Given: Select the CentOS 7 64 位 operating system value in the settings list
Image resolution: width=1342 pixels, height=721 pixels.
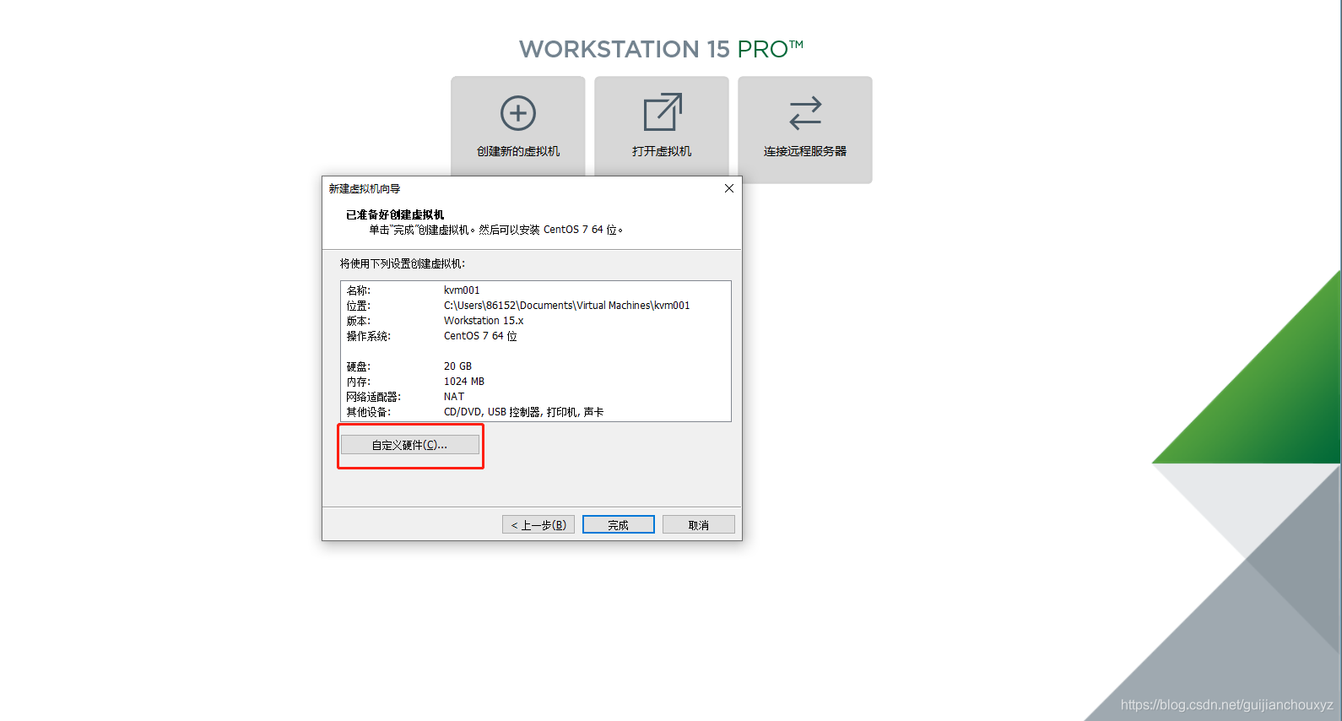Looking at the screenshot, I should 480,336.
